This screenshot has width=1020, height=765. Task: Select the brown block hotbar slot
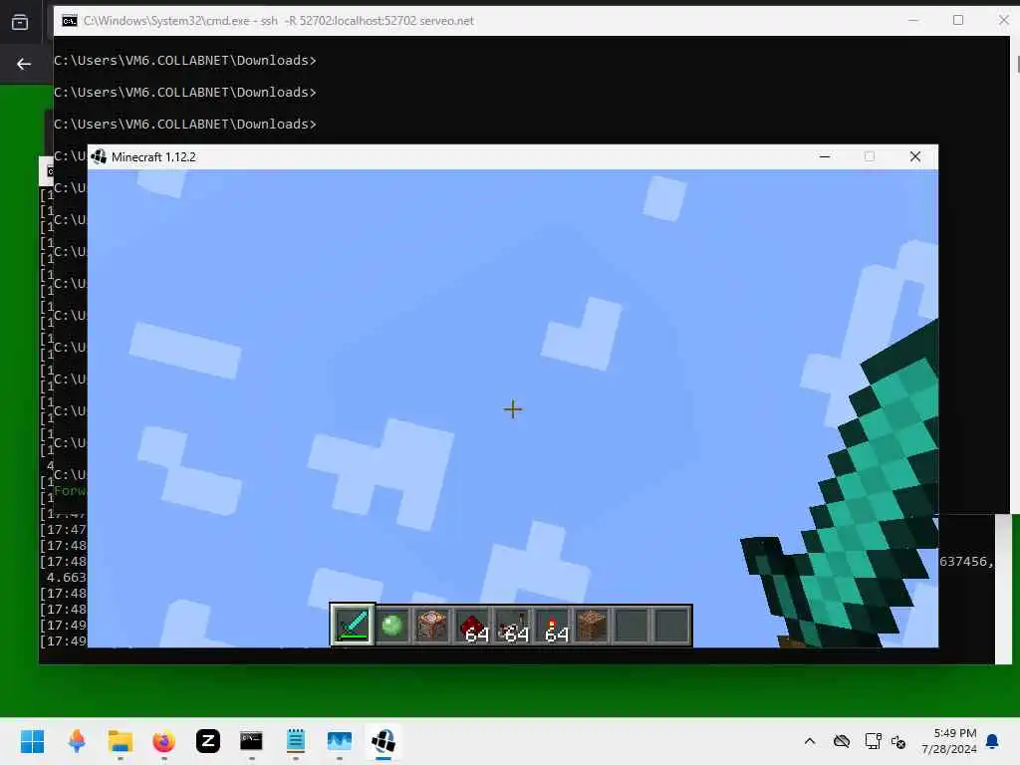pyautogui.click(x=592, y=626)
